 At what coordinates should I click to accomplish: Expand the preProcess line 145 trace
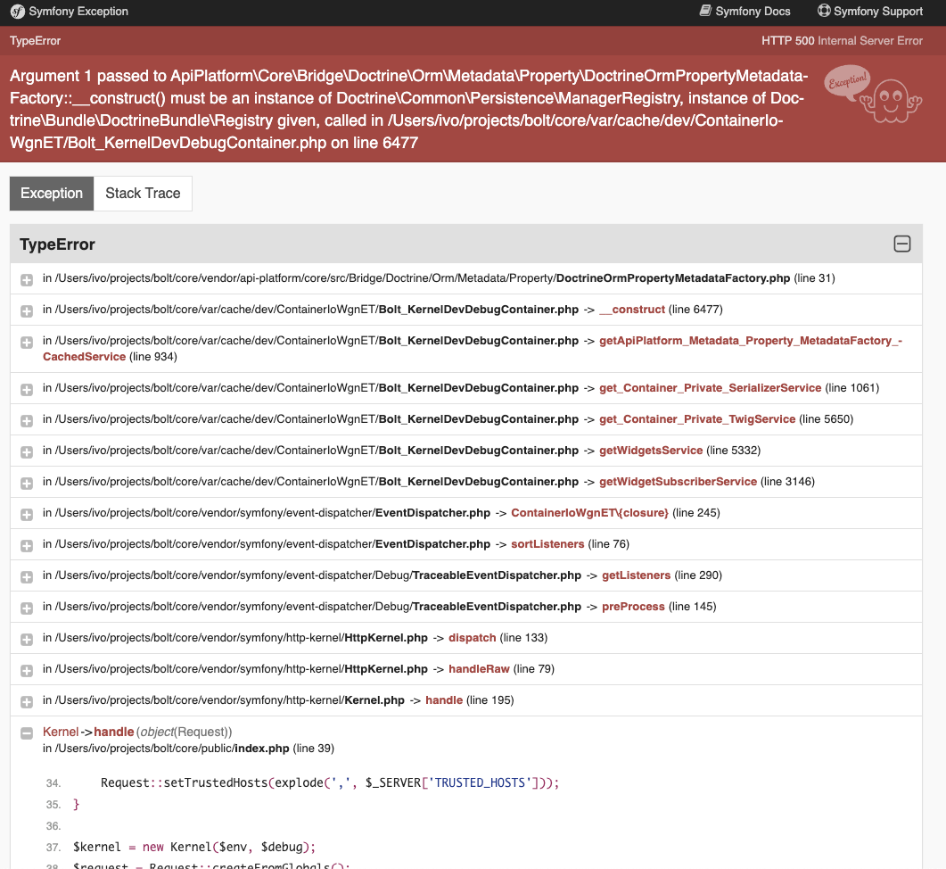pyautogui.click(x=27, y=608)
